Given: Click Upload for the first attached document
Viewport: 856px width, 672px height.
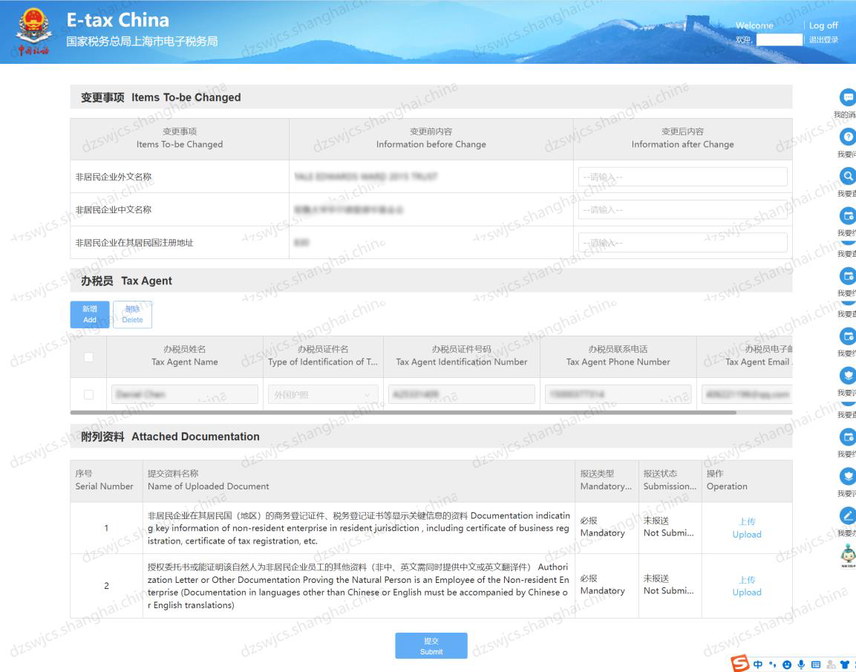Looking at the screenshot, I should click(747, 527).
